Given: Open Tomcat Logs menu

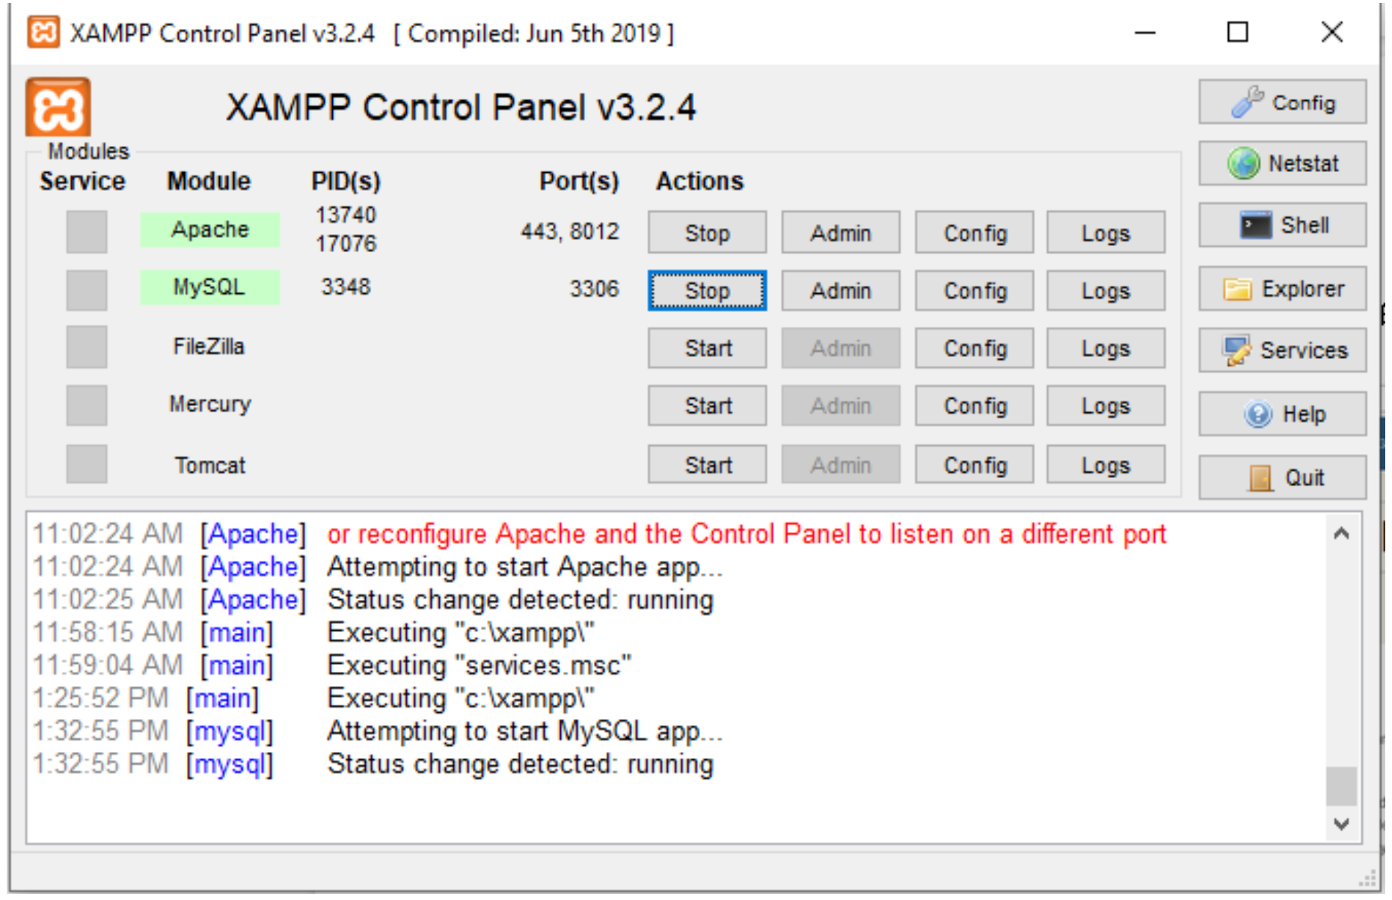Looking at the screenshot, I should (x=1106, y=465).
